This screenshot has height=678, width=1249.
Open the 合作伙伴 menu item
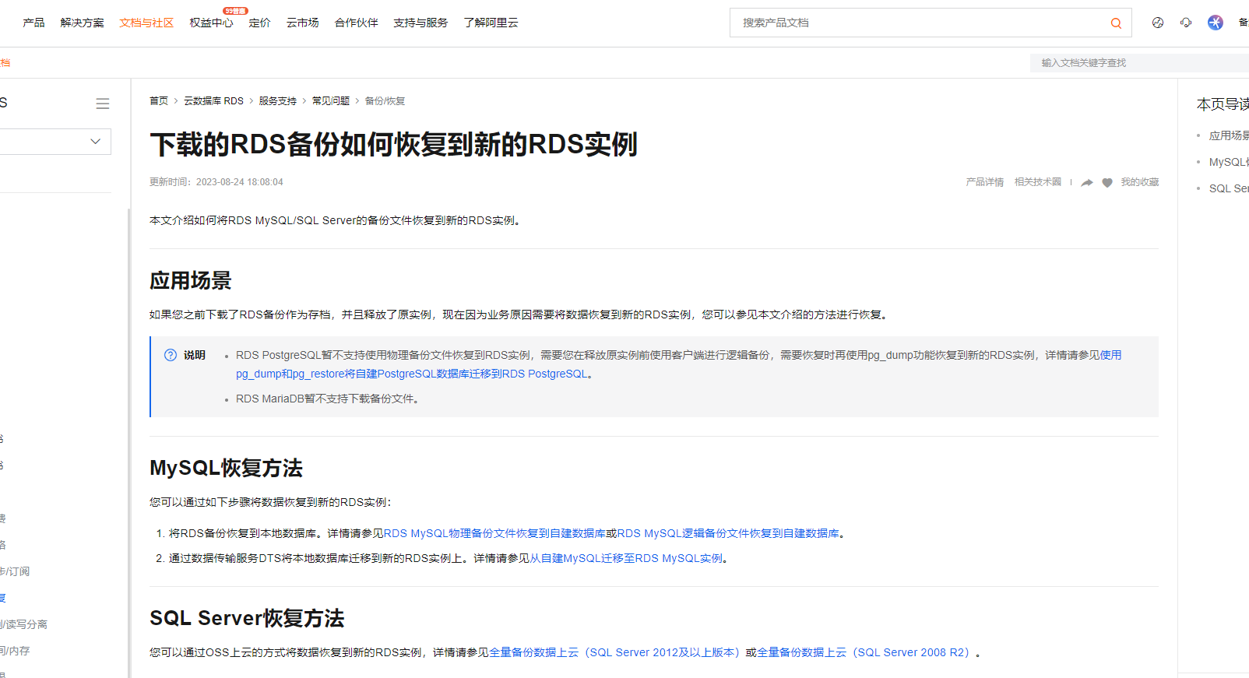coord(357,23)
